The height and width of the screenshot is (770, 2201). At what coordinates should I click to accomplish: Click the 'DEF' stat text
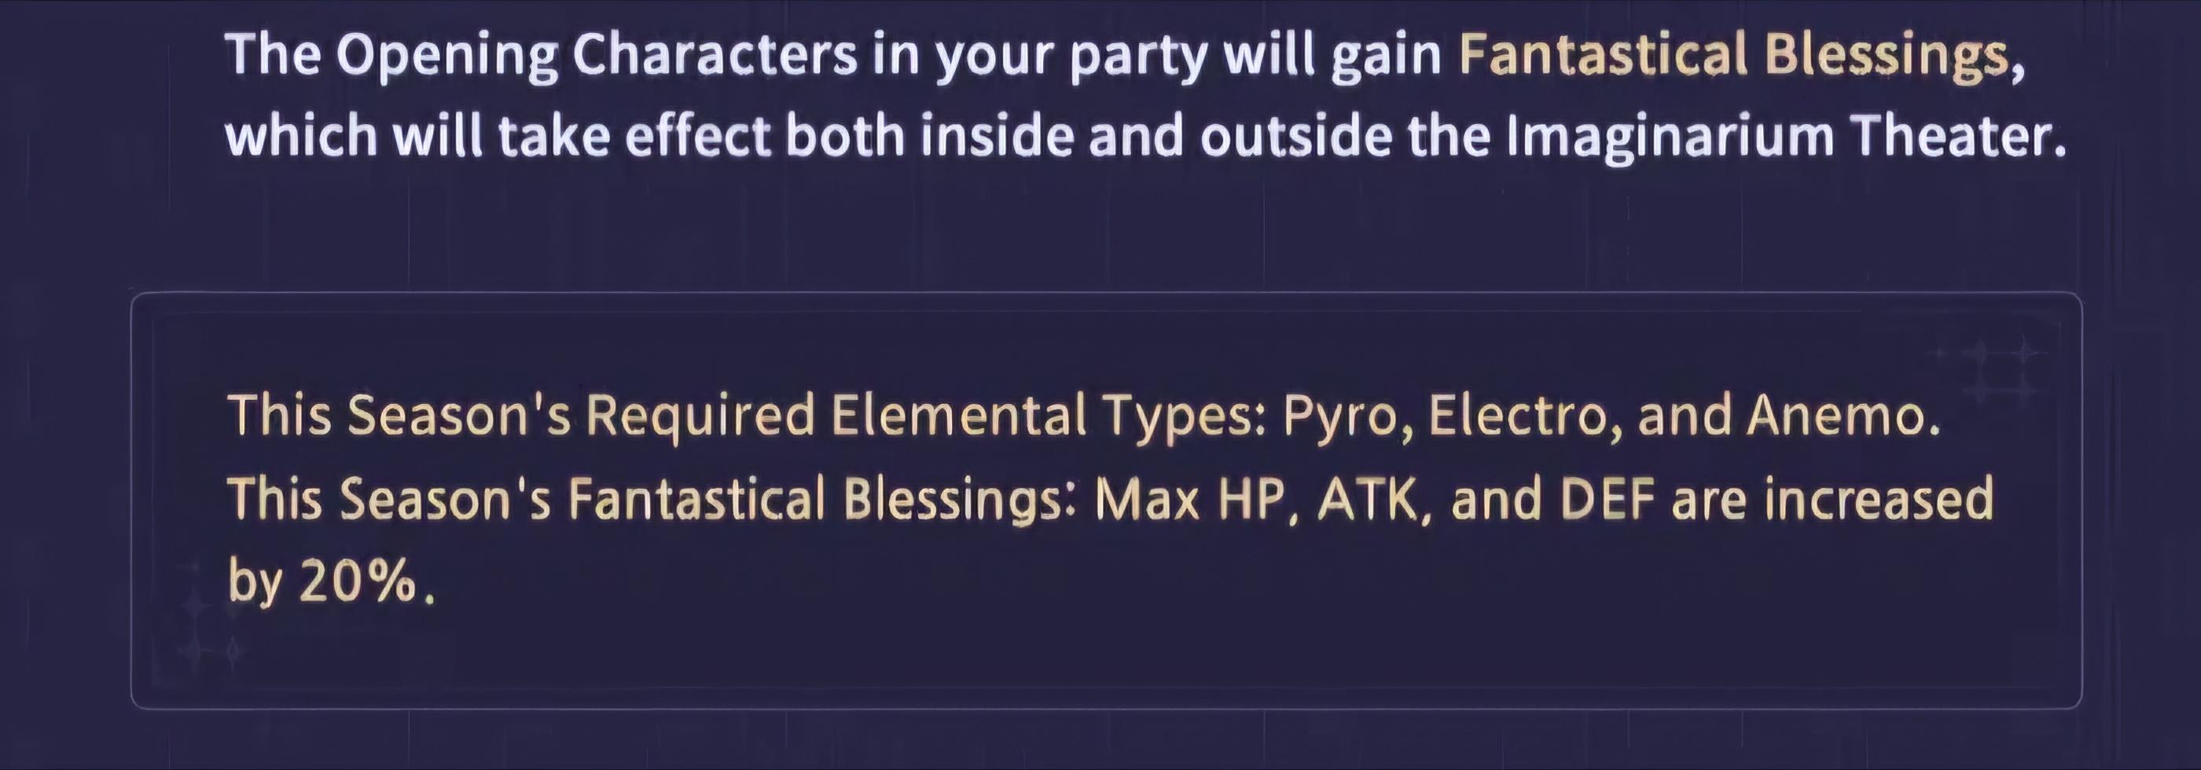pos(1608,500)
